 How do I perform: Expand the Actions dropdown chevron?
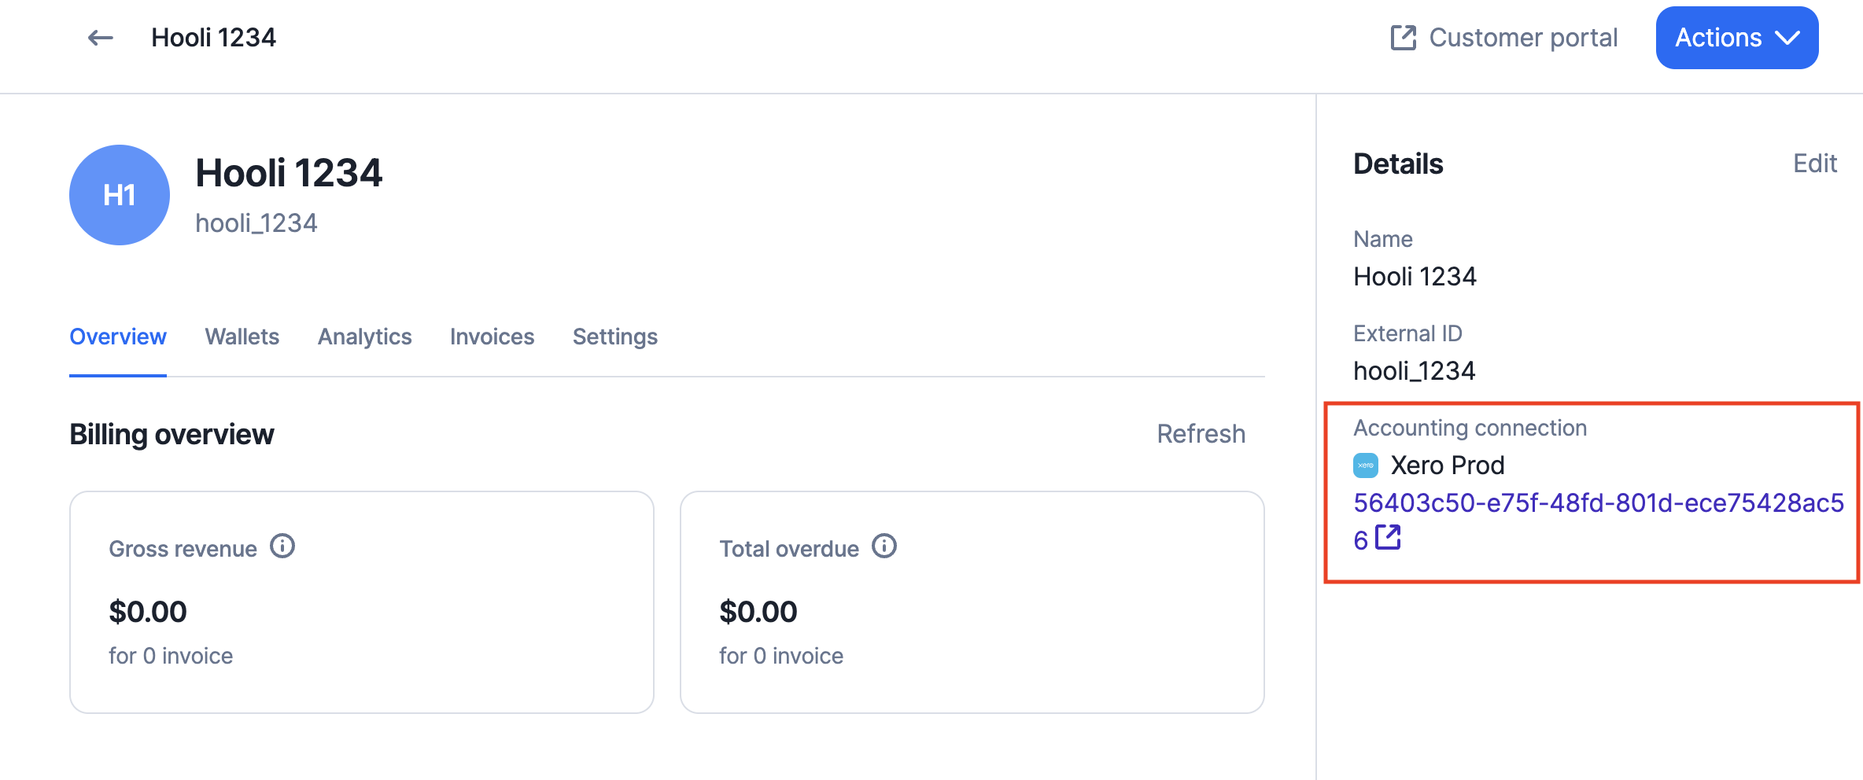(1787, 38)
